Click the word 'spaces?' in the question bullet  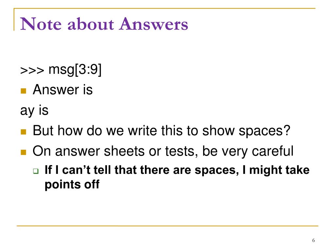point(264,131)
